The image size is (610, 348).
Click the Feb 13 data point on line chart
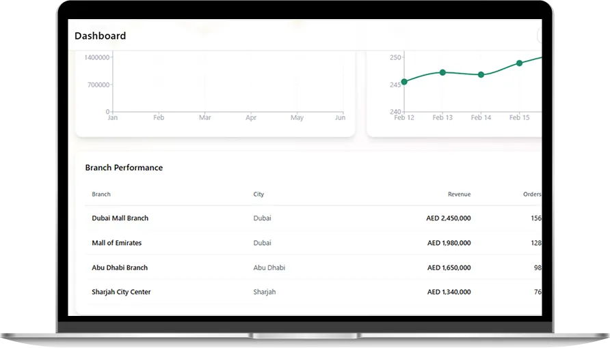(442, 72)
